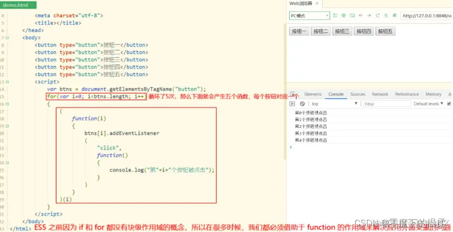Click the screenshot icon in browser toolbar

352,16
